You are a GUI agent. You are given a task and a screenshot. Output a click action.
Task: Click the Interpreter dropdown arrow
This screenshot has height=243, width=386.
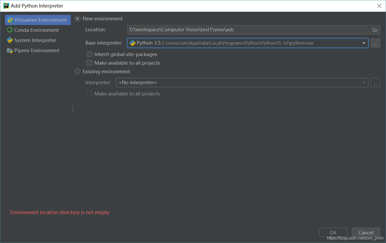click(x=364, y=83)
